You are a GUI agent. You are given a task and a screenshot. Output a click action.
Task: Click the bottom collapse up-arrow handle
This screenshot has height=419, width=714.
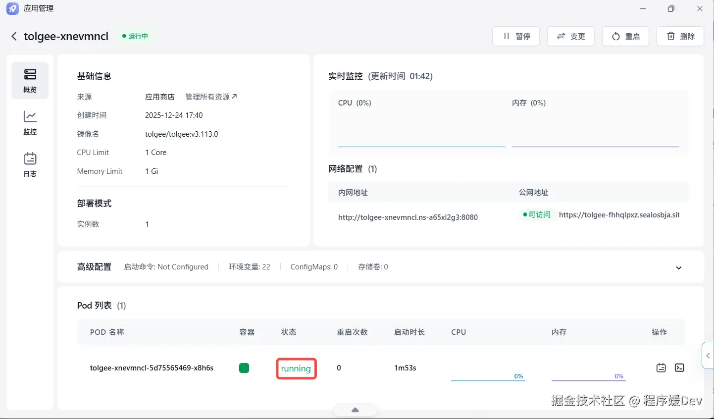coord(355,410)
